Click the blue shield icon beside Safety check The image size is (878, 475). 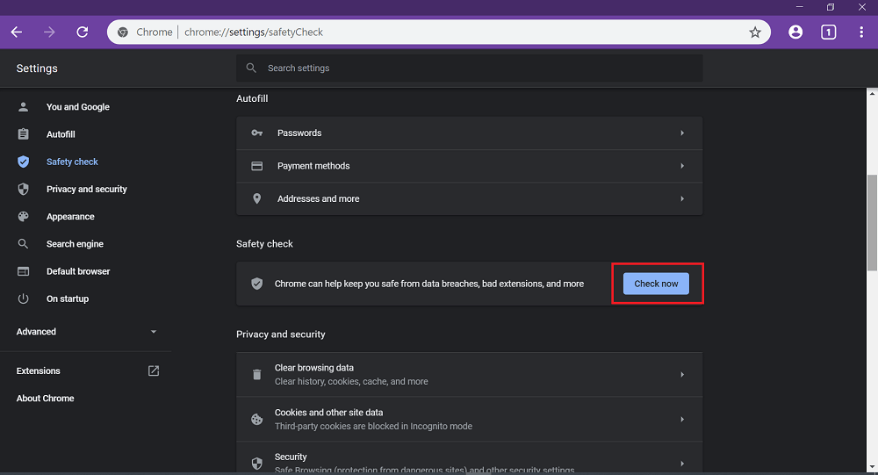23,162
